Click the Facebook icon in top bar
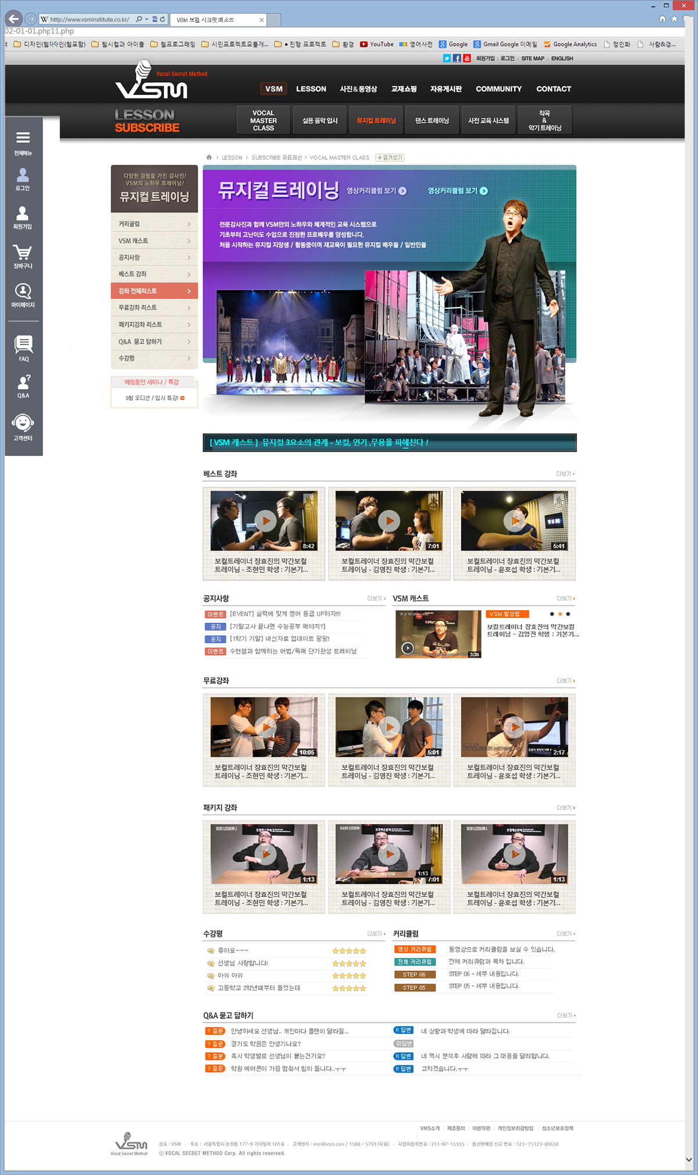Screen dimensions: 698x1175 457,58
